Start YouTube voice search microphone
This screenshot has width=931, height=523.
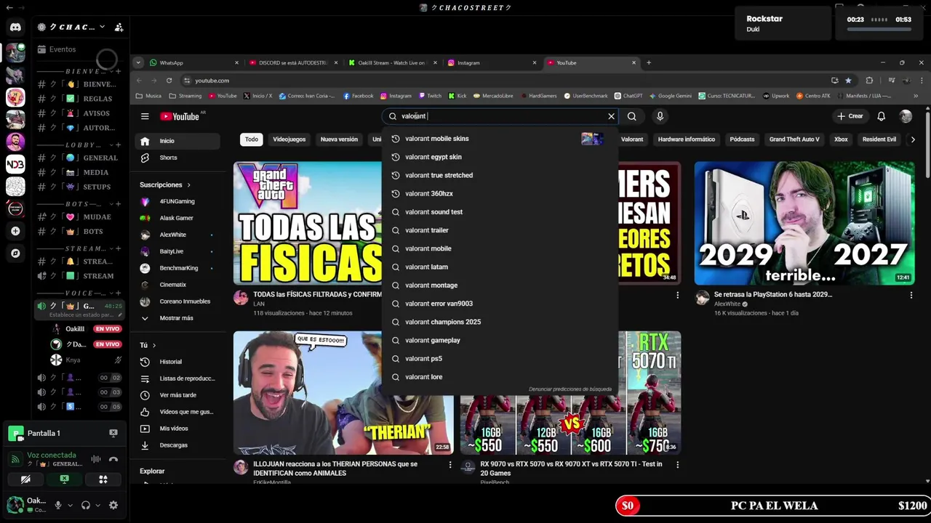pyautogui.click(x=660, y=116)
